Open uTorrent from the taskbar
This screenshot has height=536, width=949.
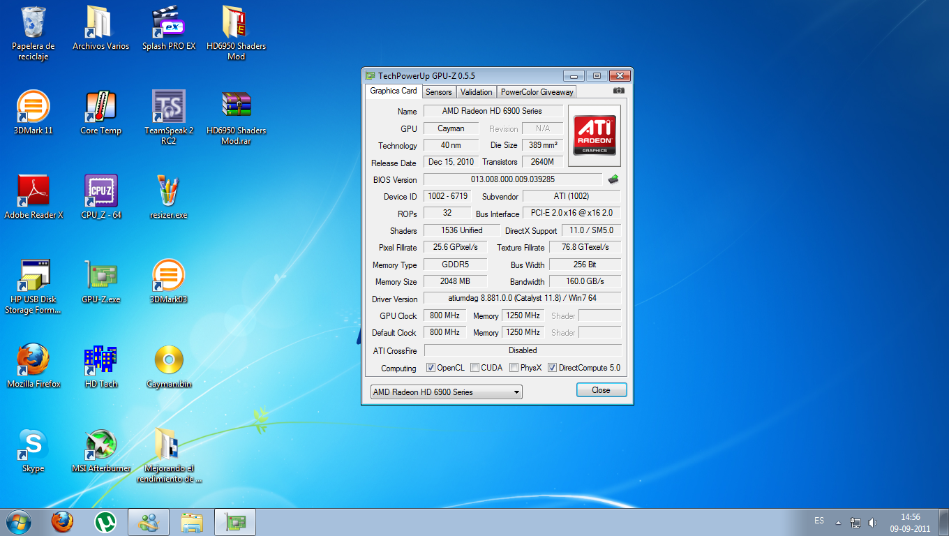[x=105, y=521]
